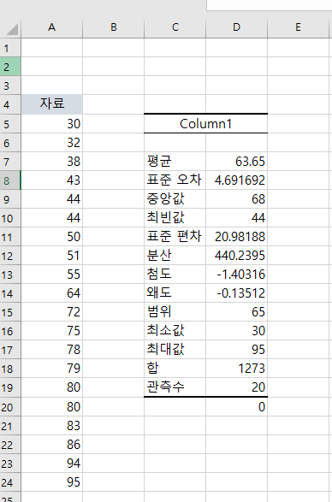Select the 합 label cell

coord(175,369)
